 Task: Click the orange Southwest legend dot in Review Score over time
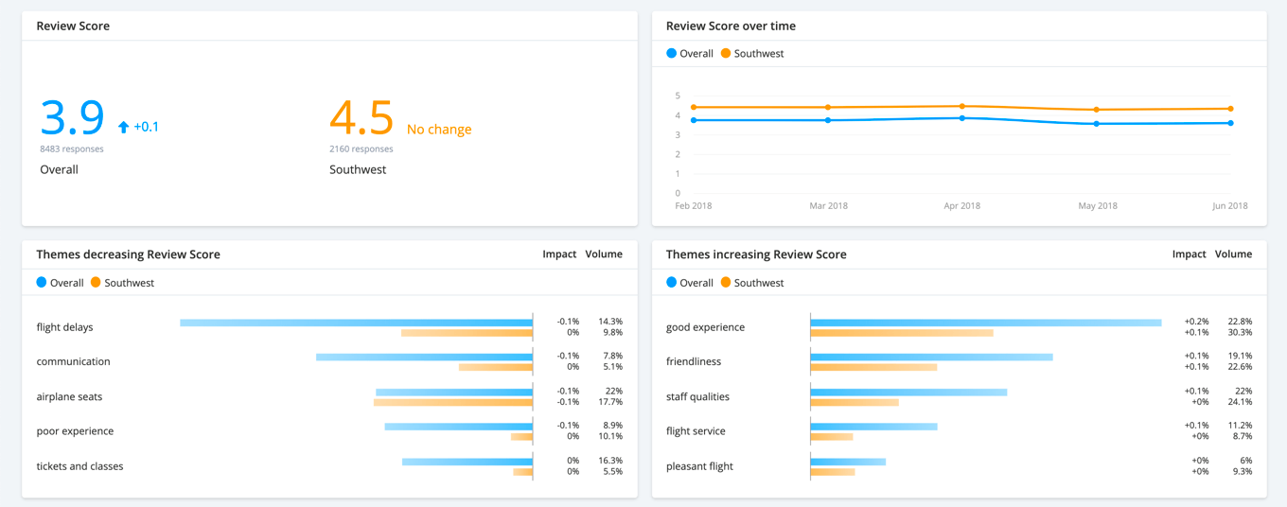coord(726,54)
